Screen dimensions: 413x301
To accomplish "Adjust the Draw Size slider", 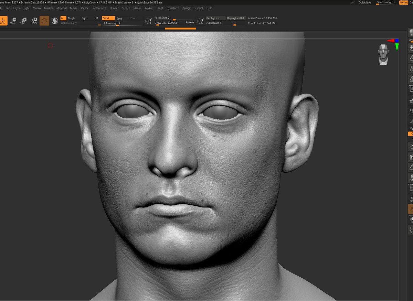I will (x=174, y=23).
